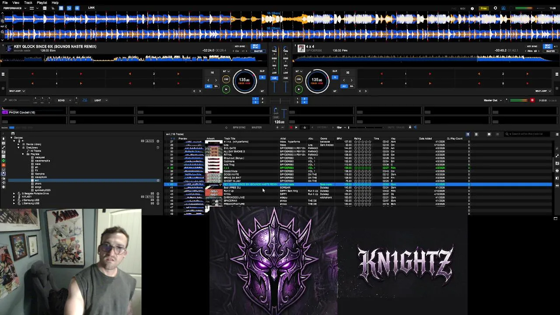The image size is (560, 315).
Task: Play deck 2 with green play button
Action: pyautogui.click(x=298, y=89)
